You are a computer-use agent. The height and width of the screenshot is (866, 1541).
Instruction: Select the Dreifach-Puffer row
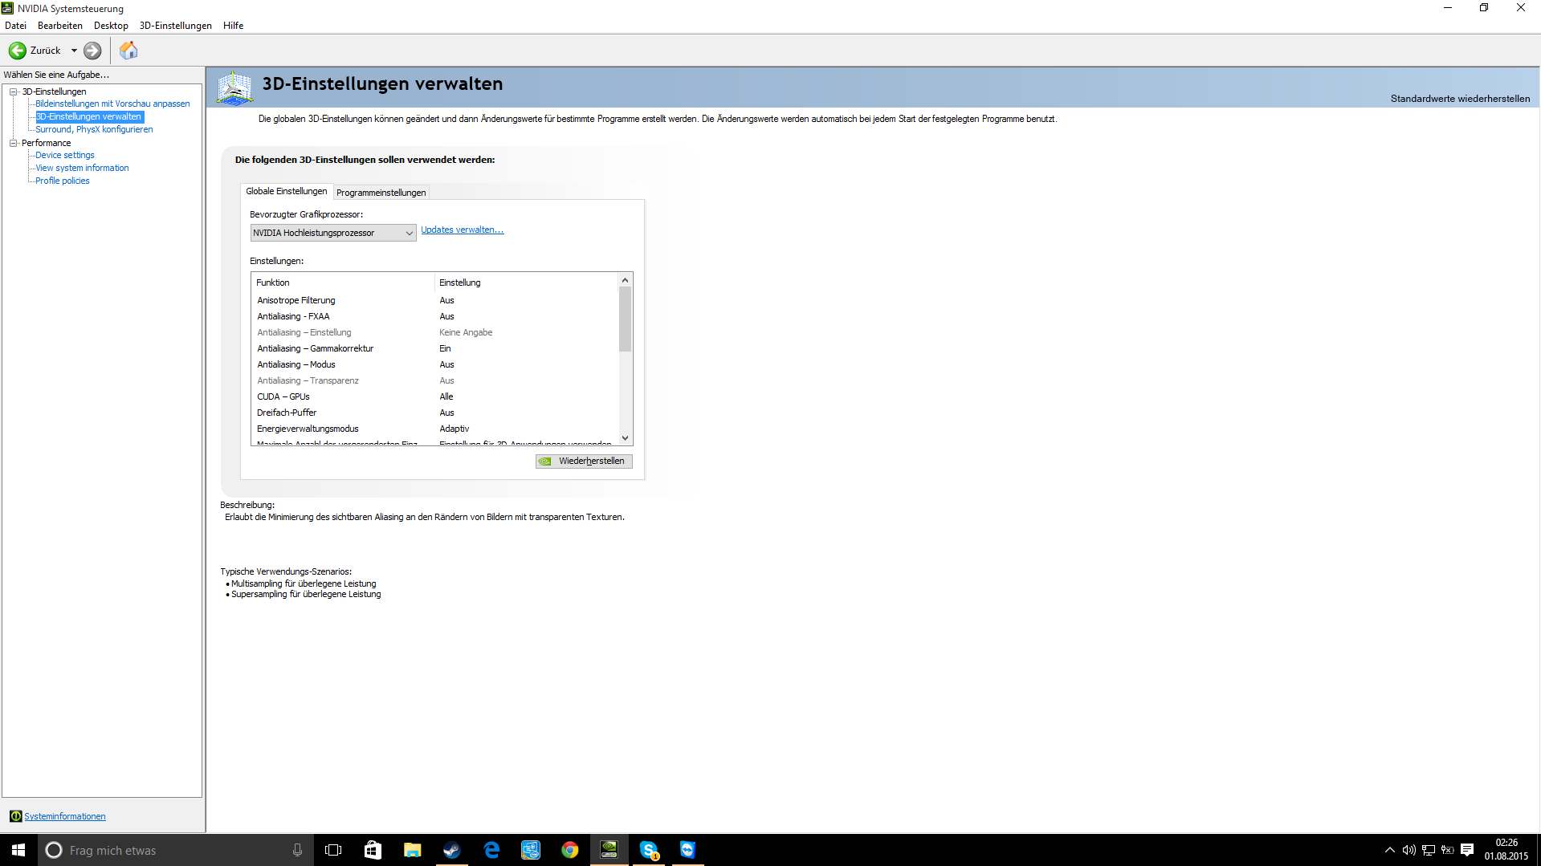pyautogui.click(x=435, y=413)
